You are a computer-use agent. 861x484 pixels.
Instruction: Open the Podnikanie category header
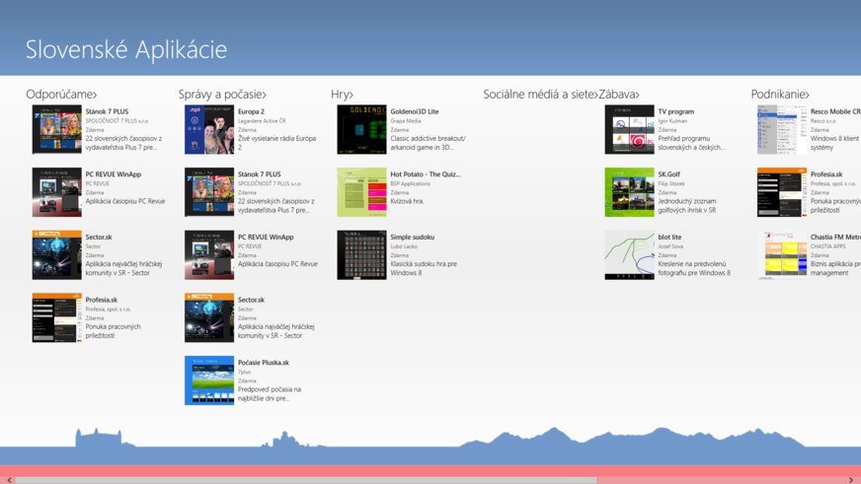pyautogui.click(x=780, y=95)
